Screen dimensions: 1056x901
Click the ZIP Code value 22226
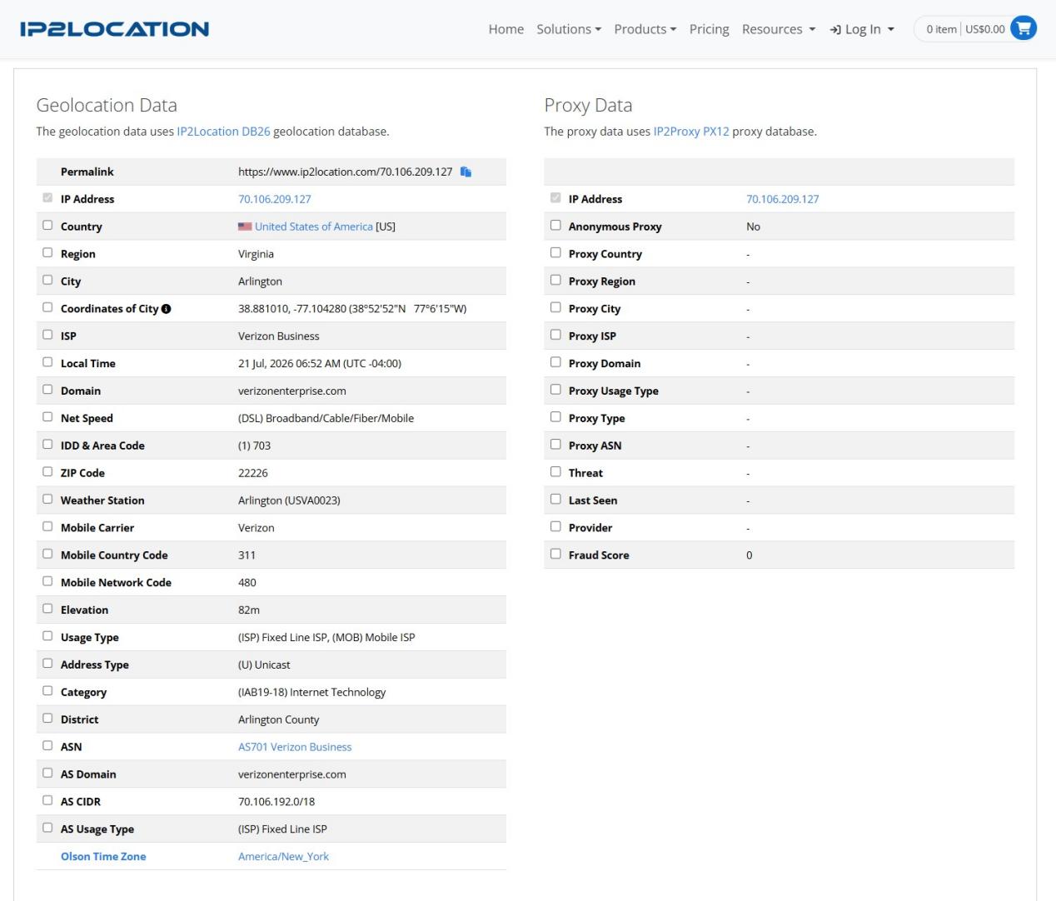(x=253, y=473)
